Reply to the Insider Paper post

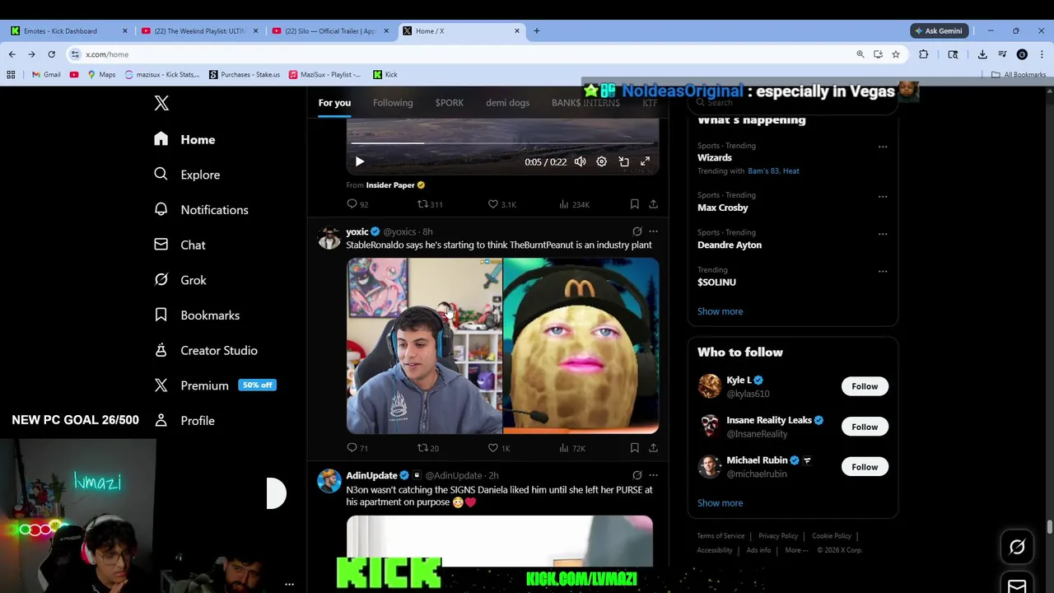click(357, 203)
